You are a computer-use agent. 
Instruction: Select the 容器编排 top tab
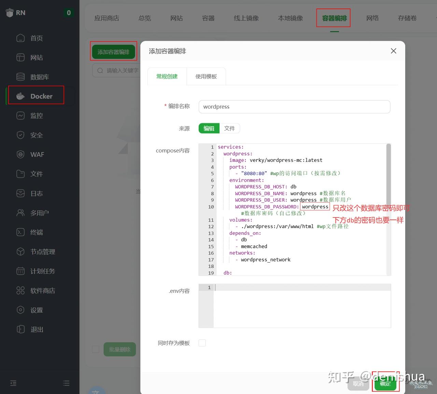tap(334, 18)
